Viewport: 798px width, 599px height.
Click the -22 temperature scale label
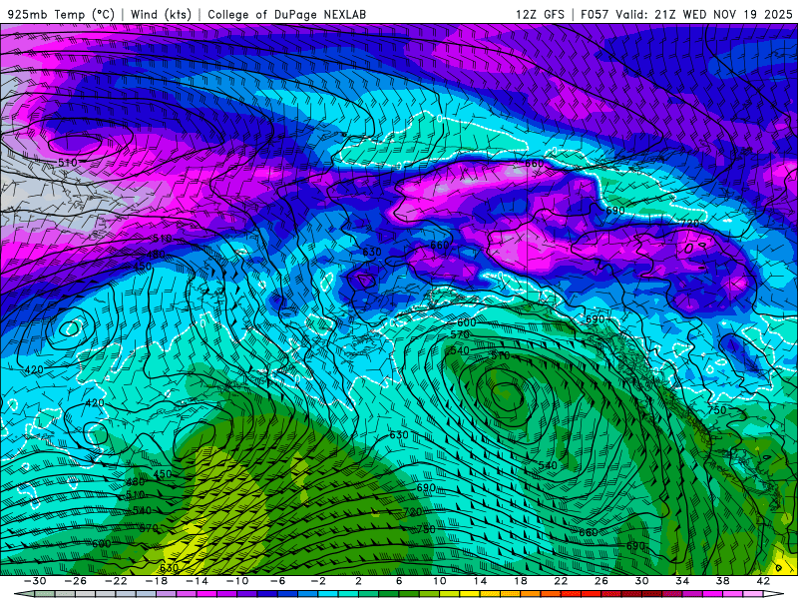tap(116, 581)
